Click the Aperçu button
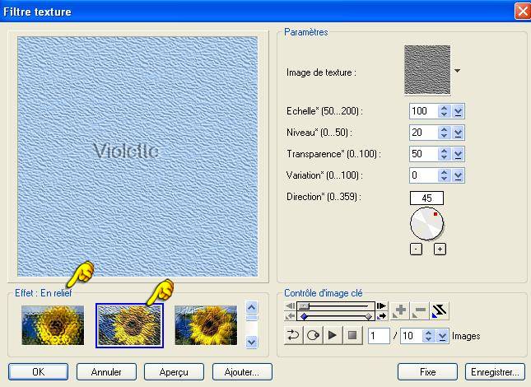Image resolution: width=531 pixels, height=387 pixels. click(174, 371)
